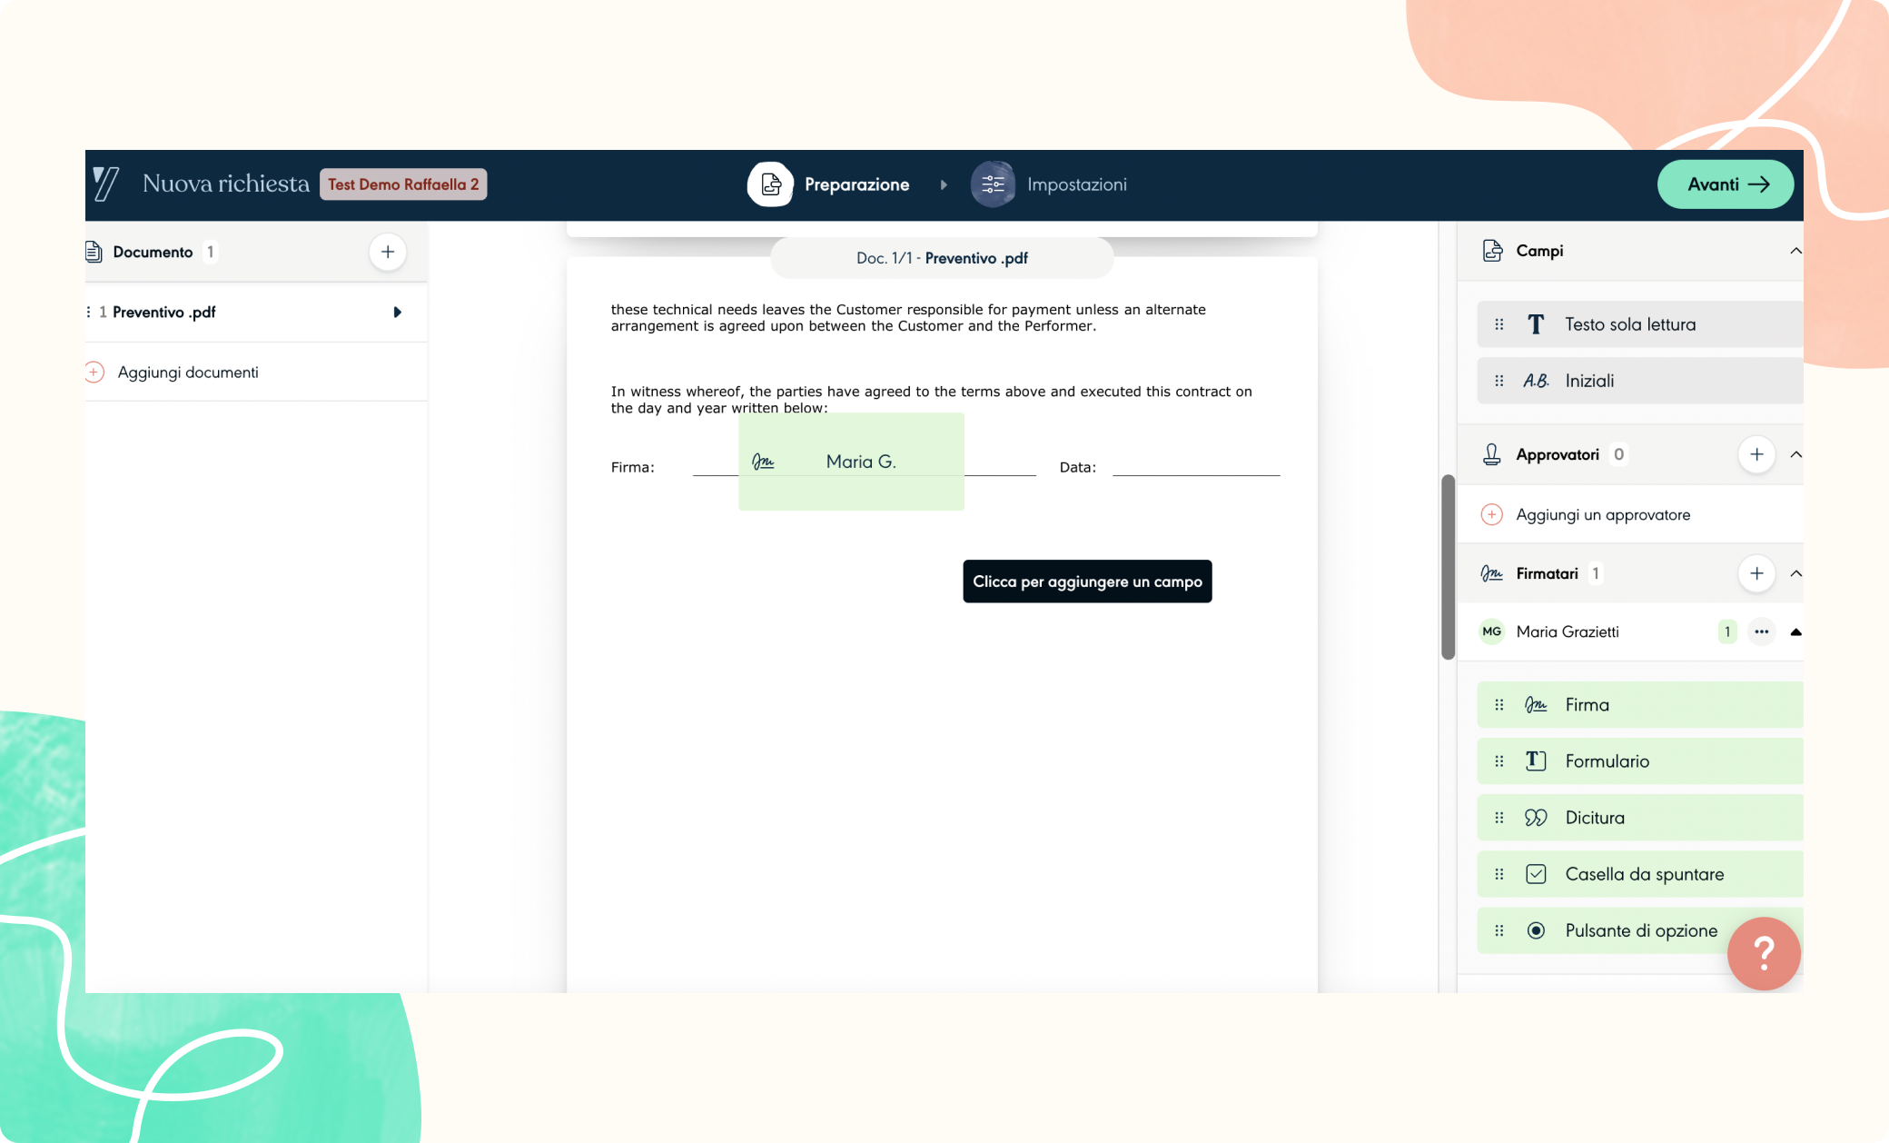This screenshot has width=1889, height=1143.
Task: Click the Aggiungi documenti link
Action: 187,373
